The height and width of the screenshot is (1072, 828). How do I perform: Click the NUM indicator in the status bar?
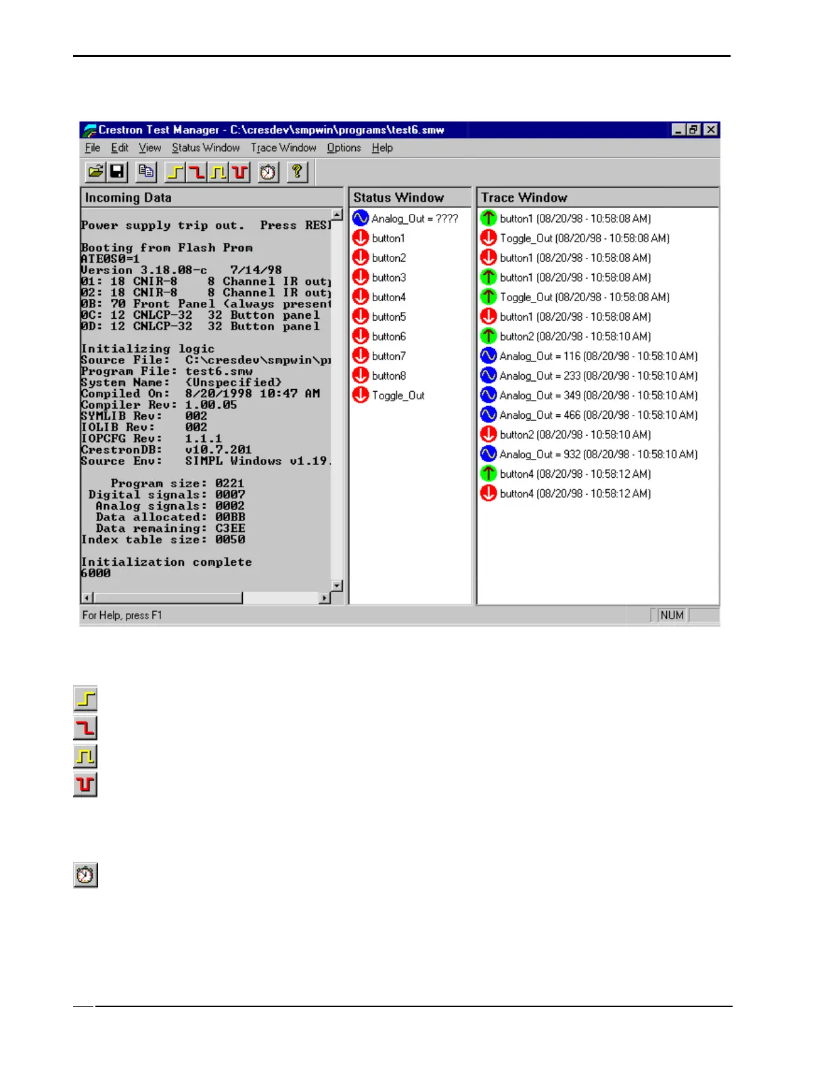(x=672, y=615)
